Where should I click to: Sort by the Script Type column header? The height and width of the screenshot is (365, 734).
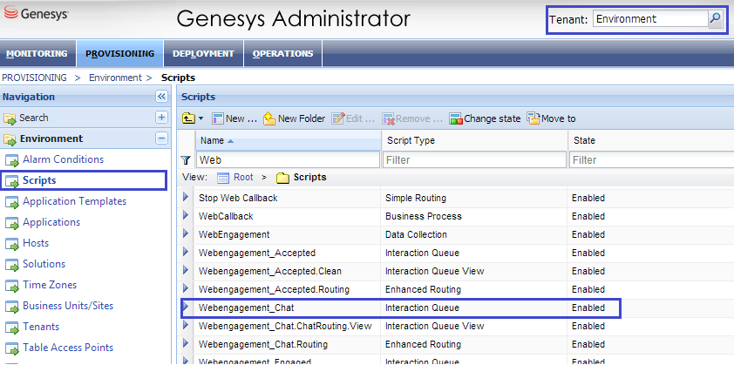click(x=475, y=140)
